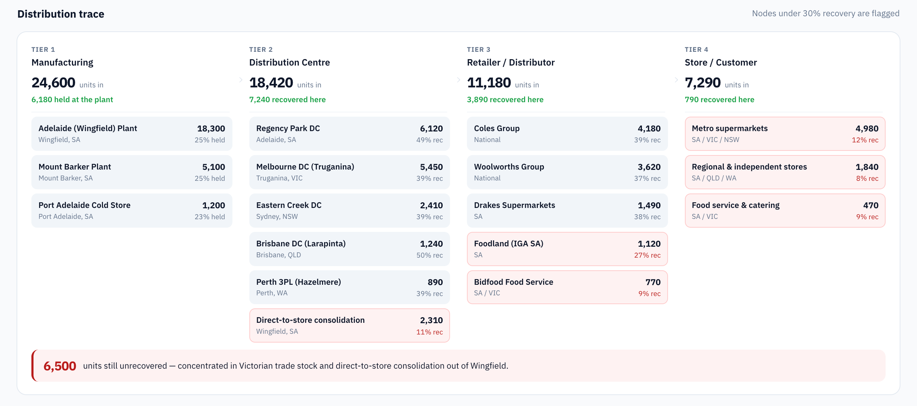
Task: Open the Coles Group retailer card
Action: 567,134
